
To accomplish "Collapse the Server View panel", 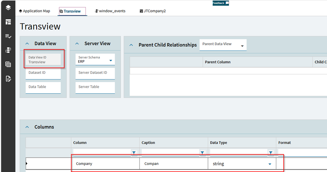I will tap(77, 43).
